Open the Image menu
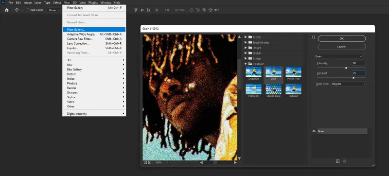 pyautogui.click(x=28, y=3)
